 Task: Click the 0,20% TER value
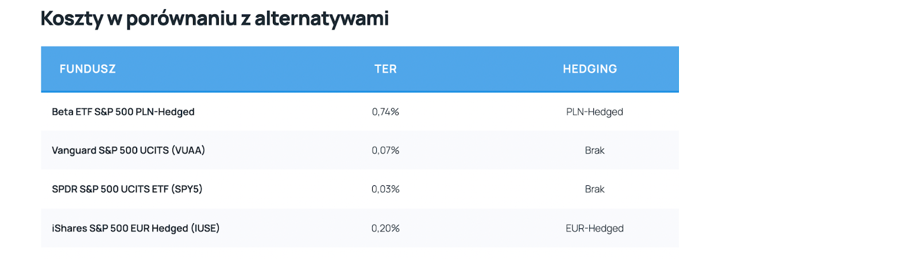(385, 228)
